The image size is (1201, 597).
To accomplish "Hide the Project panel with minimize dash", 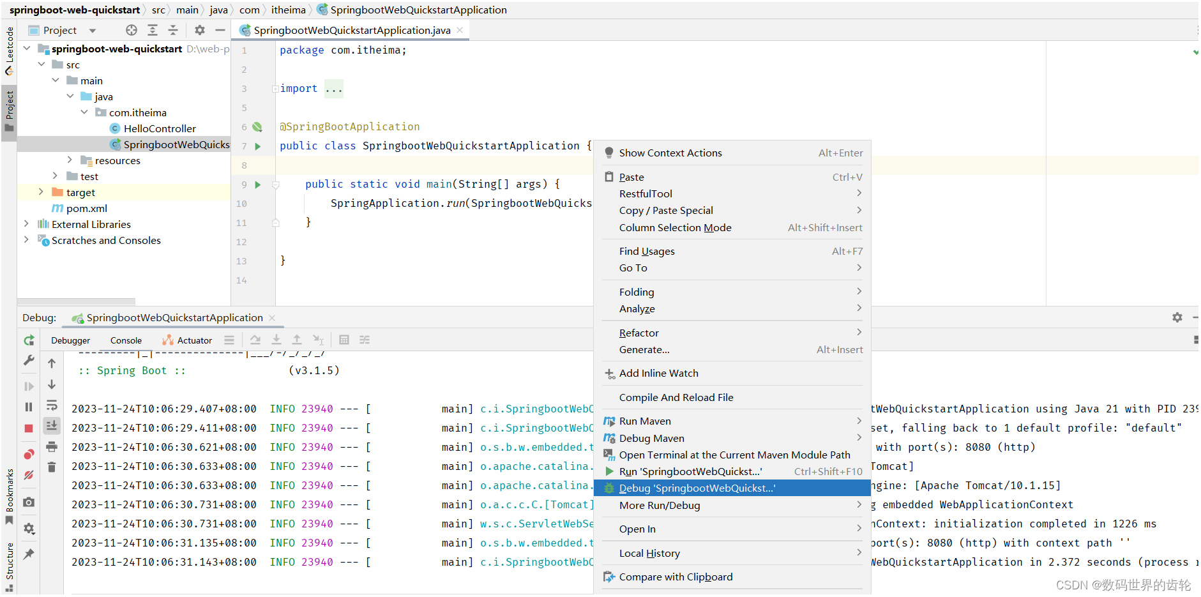I will 220,30.
